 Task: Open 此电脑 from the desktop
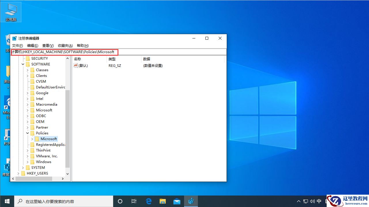[x=11, y=11]
